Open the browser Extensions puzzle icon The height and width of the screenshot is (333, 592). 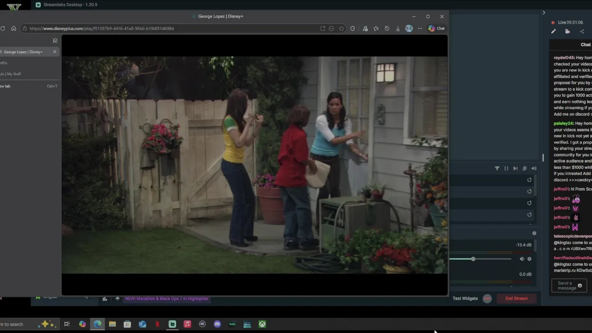point(352,28)
